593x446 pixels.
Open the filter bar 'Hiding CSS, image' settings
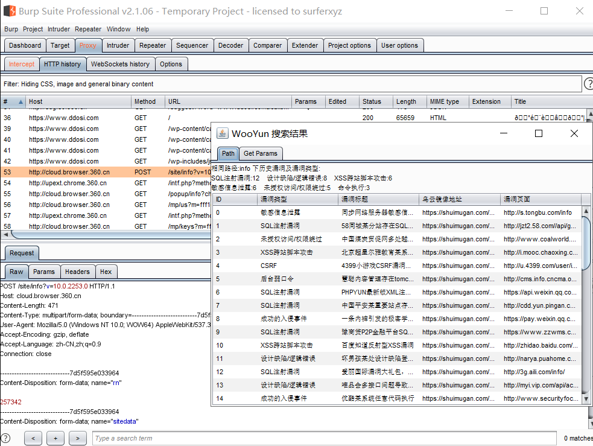pyautogui.click(x=290, y=84)
